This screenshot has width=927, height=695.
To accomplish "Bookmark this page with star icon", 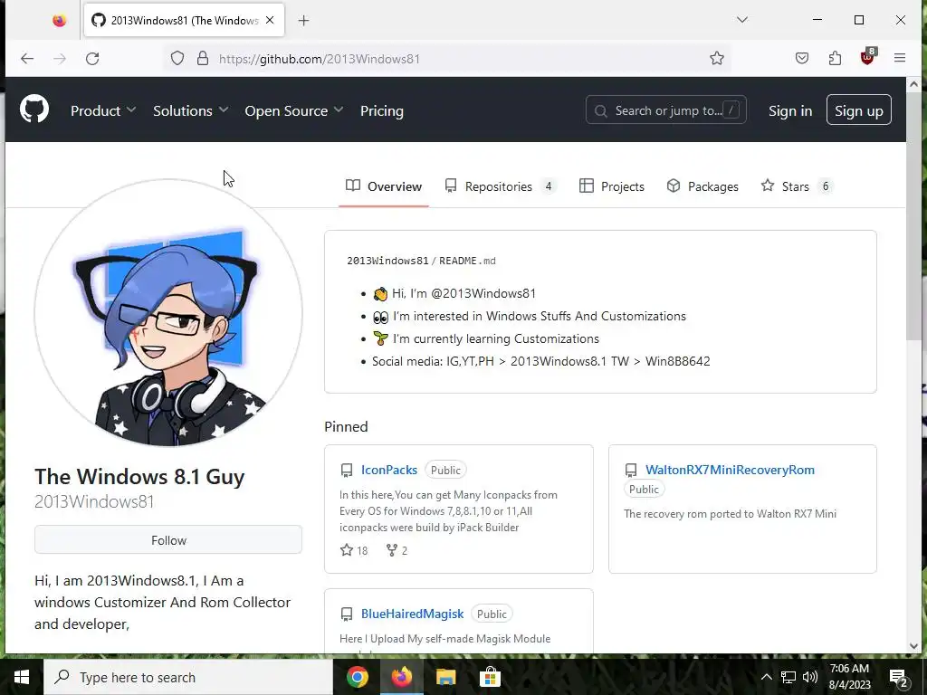I will pyautogui.click(x=717, y=59).
